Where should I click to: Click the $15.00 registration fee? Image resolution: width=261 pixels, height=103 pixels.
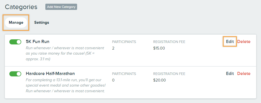pos(159,48)
